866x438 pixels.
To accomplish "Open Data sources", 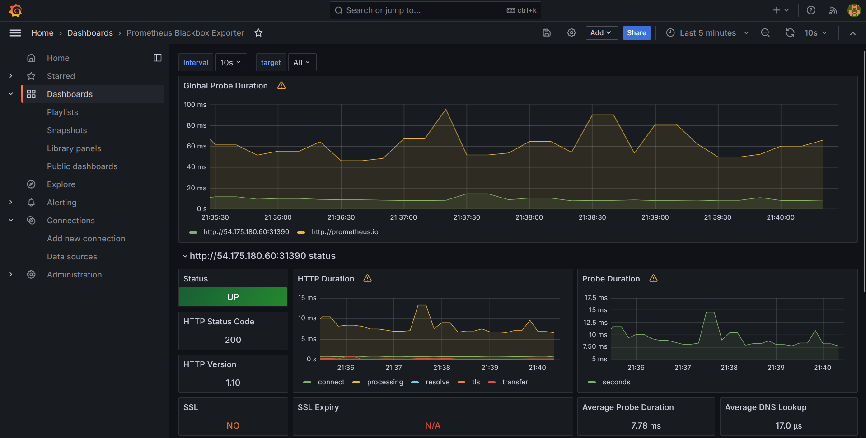I will [72, 257].
